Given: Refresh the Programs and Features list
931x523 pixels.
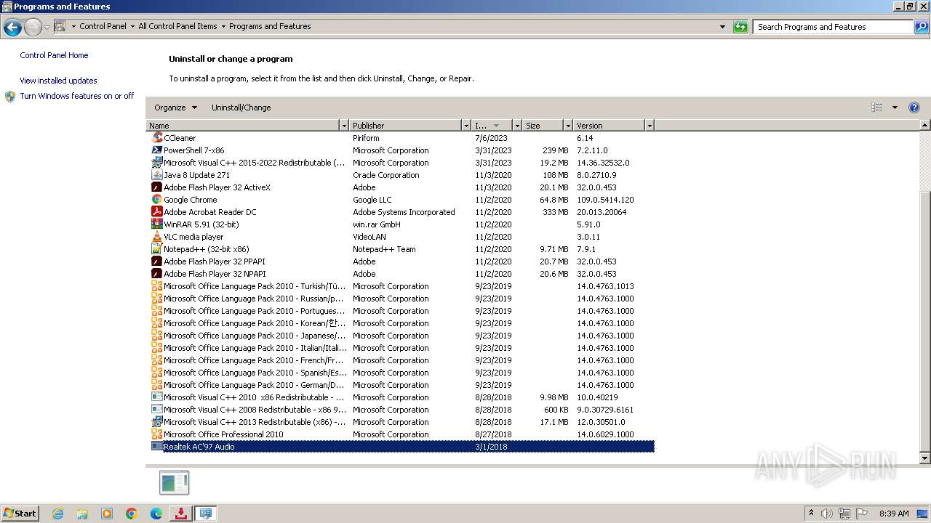Looking at the screenshot, I should click(x=740, y=27).
